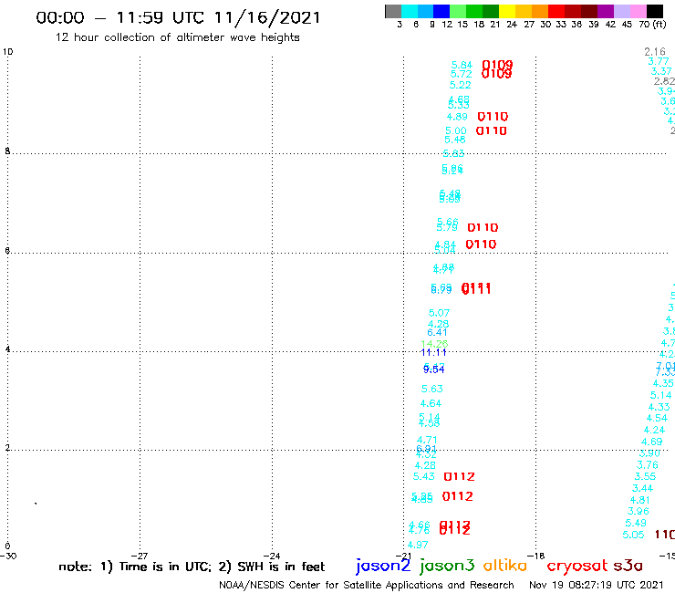Click the gray wave height value 2.16

(x=655, y=52)
